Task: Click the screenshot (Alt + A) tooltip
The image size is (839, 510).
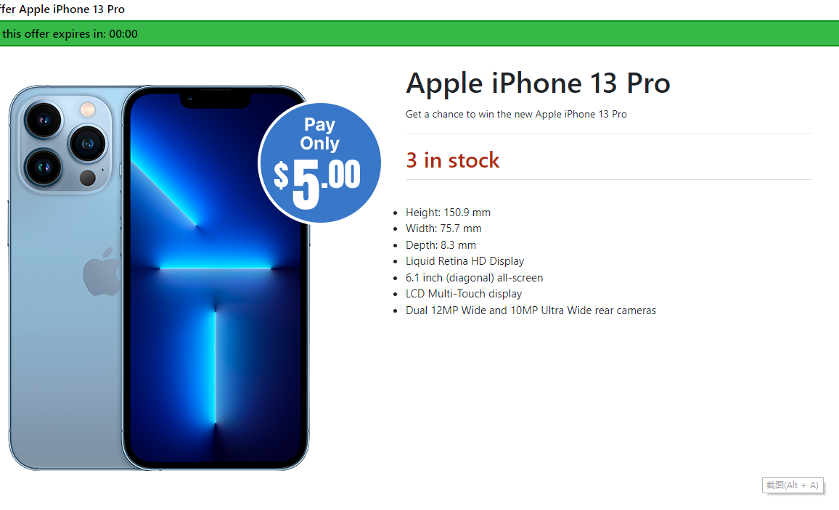Action: (x=793, y=485)
